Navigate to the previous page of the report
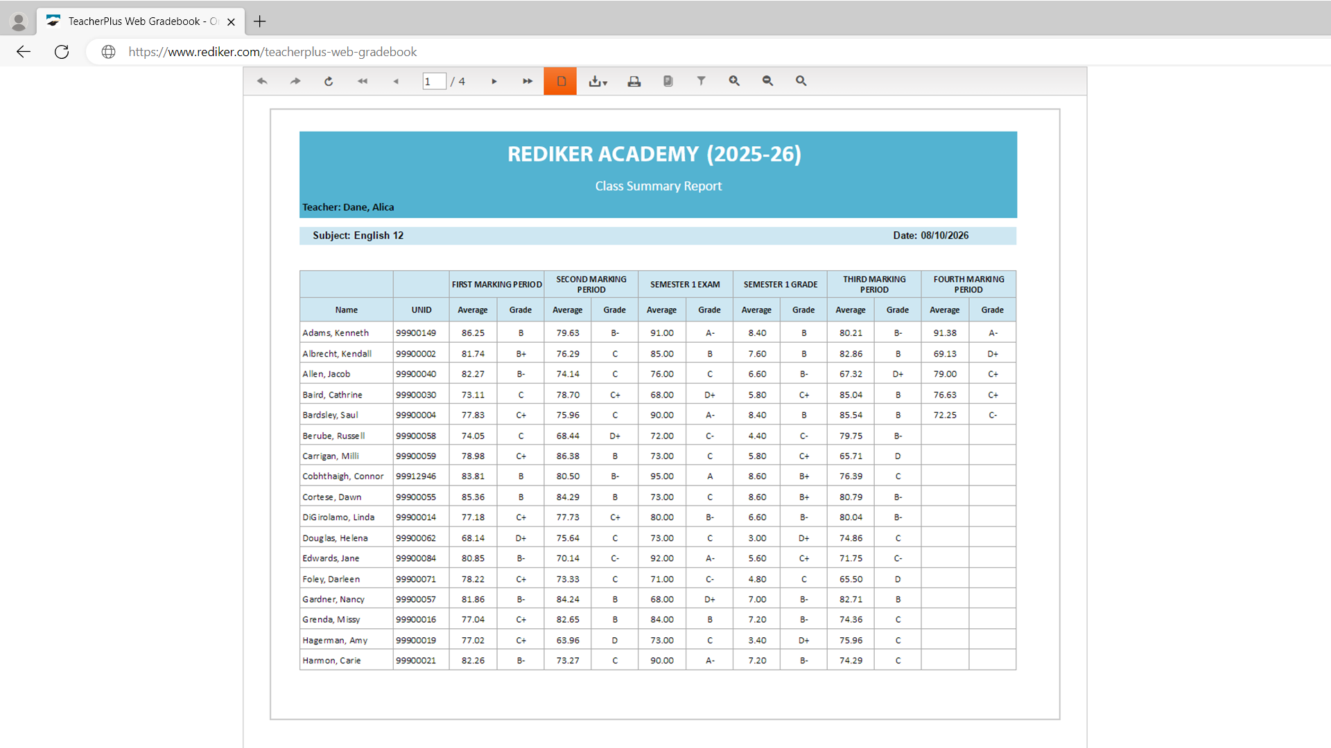Screen dimensions: 1331x748 pos(395,81)
